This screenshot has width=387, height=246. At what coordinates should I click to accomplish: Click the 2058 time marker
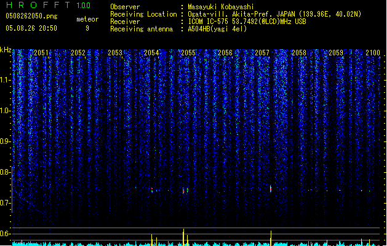point(299,53)
